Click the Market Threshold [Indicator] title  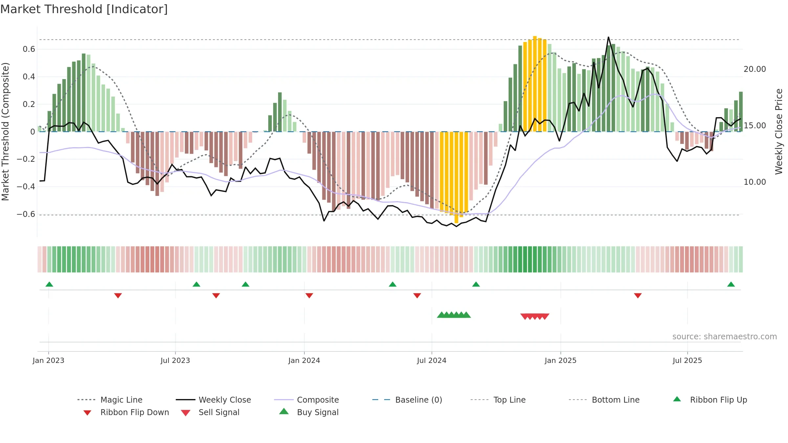[84, 9]
